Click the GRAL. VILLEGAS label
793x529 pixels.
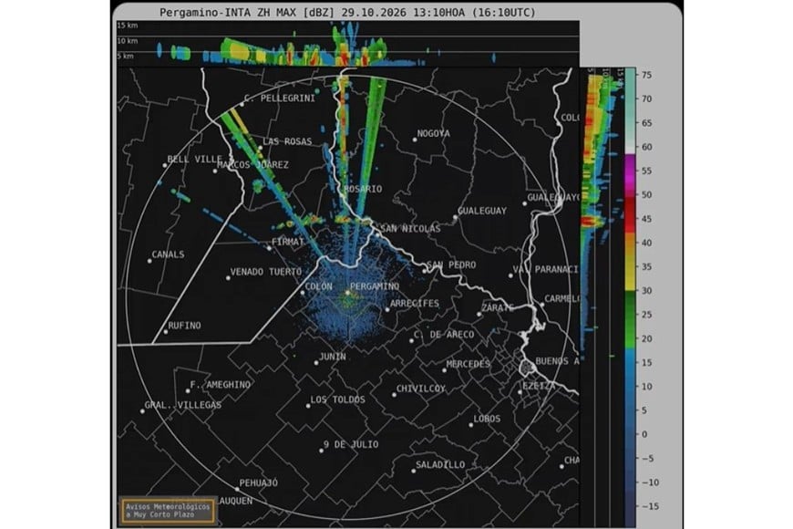tap(183, 405)
